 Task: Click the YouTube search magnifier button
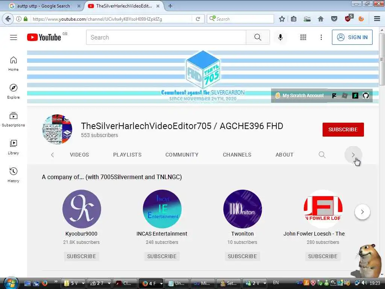pos(258,37)
